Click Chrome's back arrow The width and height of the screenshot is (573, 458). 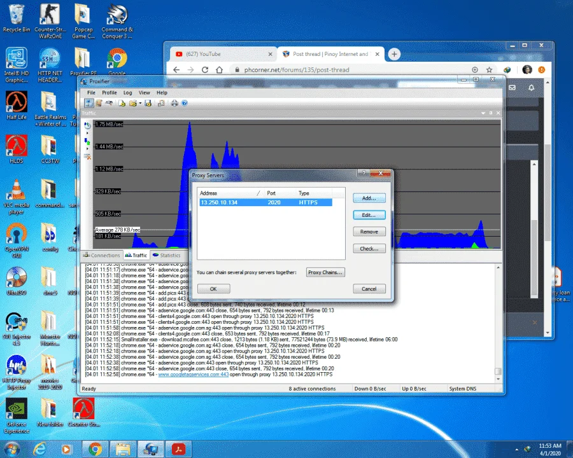(x=176, y=70)
